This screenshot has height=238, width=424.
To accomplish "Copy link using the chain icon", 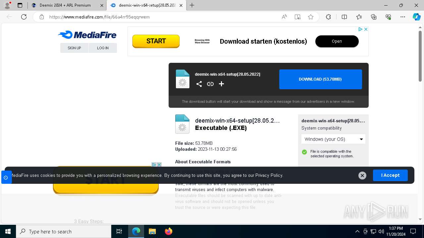I will pos(210,84).
